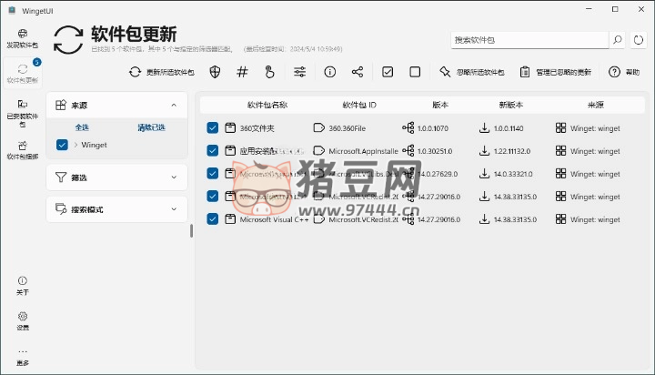Click the 搜索软件包 search input field
Viewport: 655px width, 375px height.
526,40
